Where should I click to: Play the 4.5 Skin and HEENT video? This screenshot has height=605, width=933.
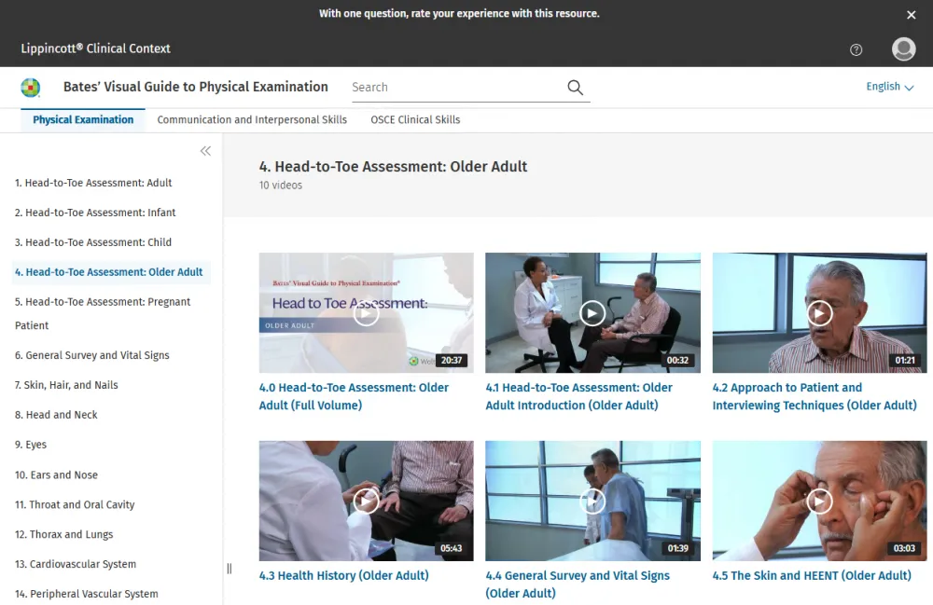tap(819, 502)
